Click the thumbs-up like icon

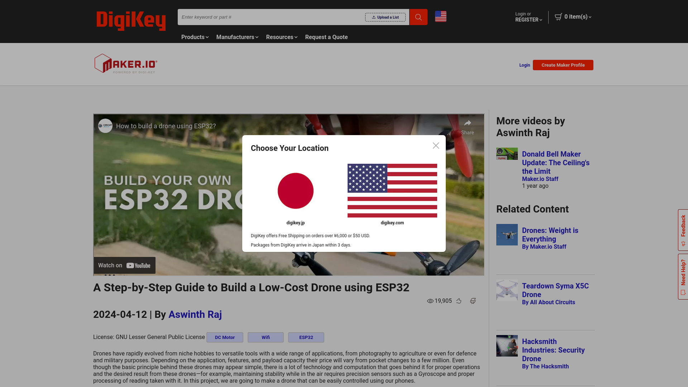(x=459, y=301)
